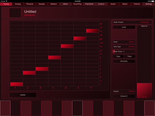Open the Analog tab
This screenshot has height=116, width=155.
pos(18,4)
